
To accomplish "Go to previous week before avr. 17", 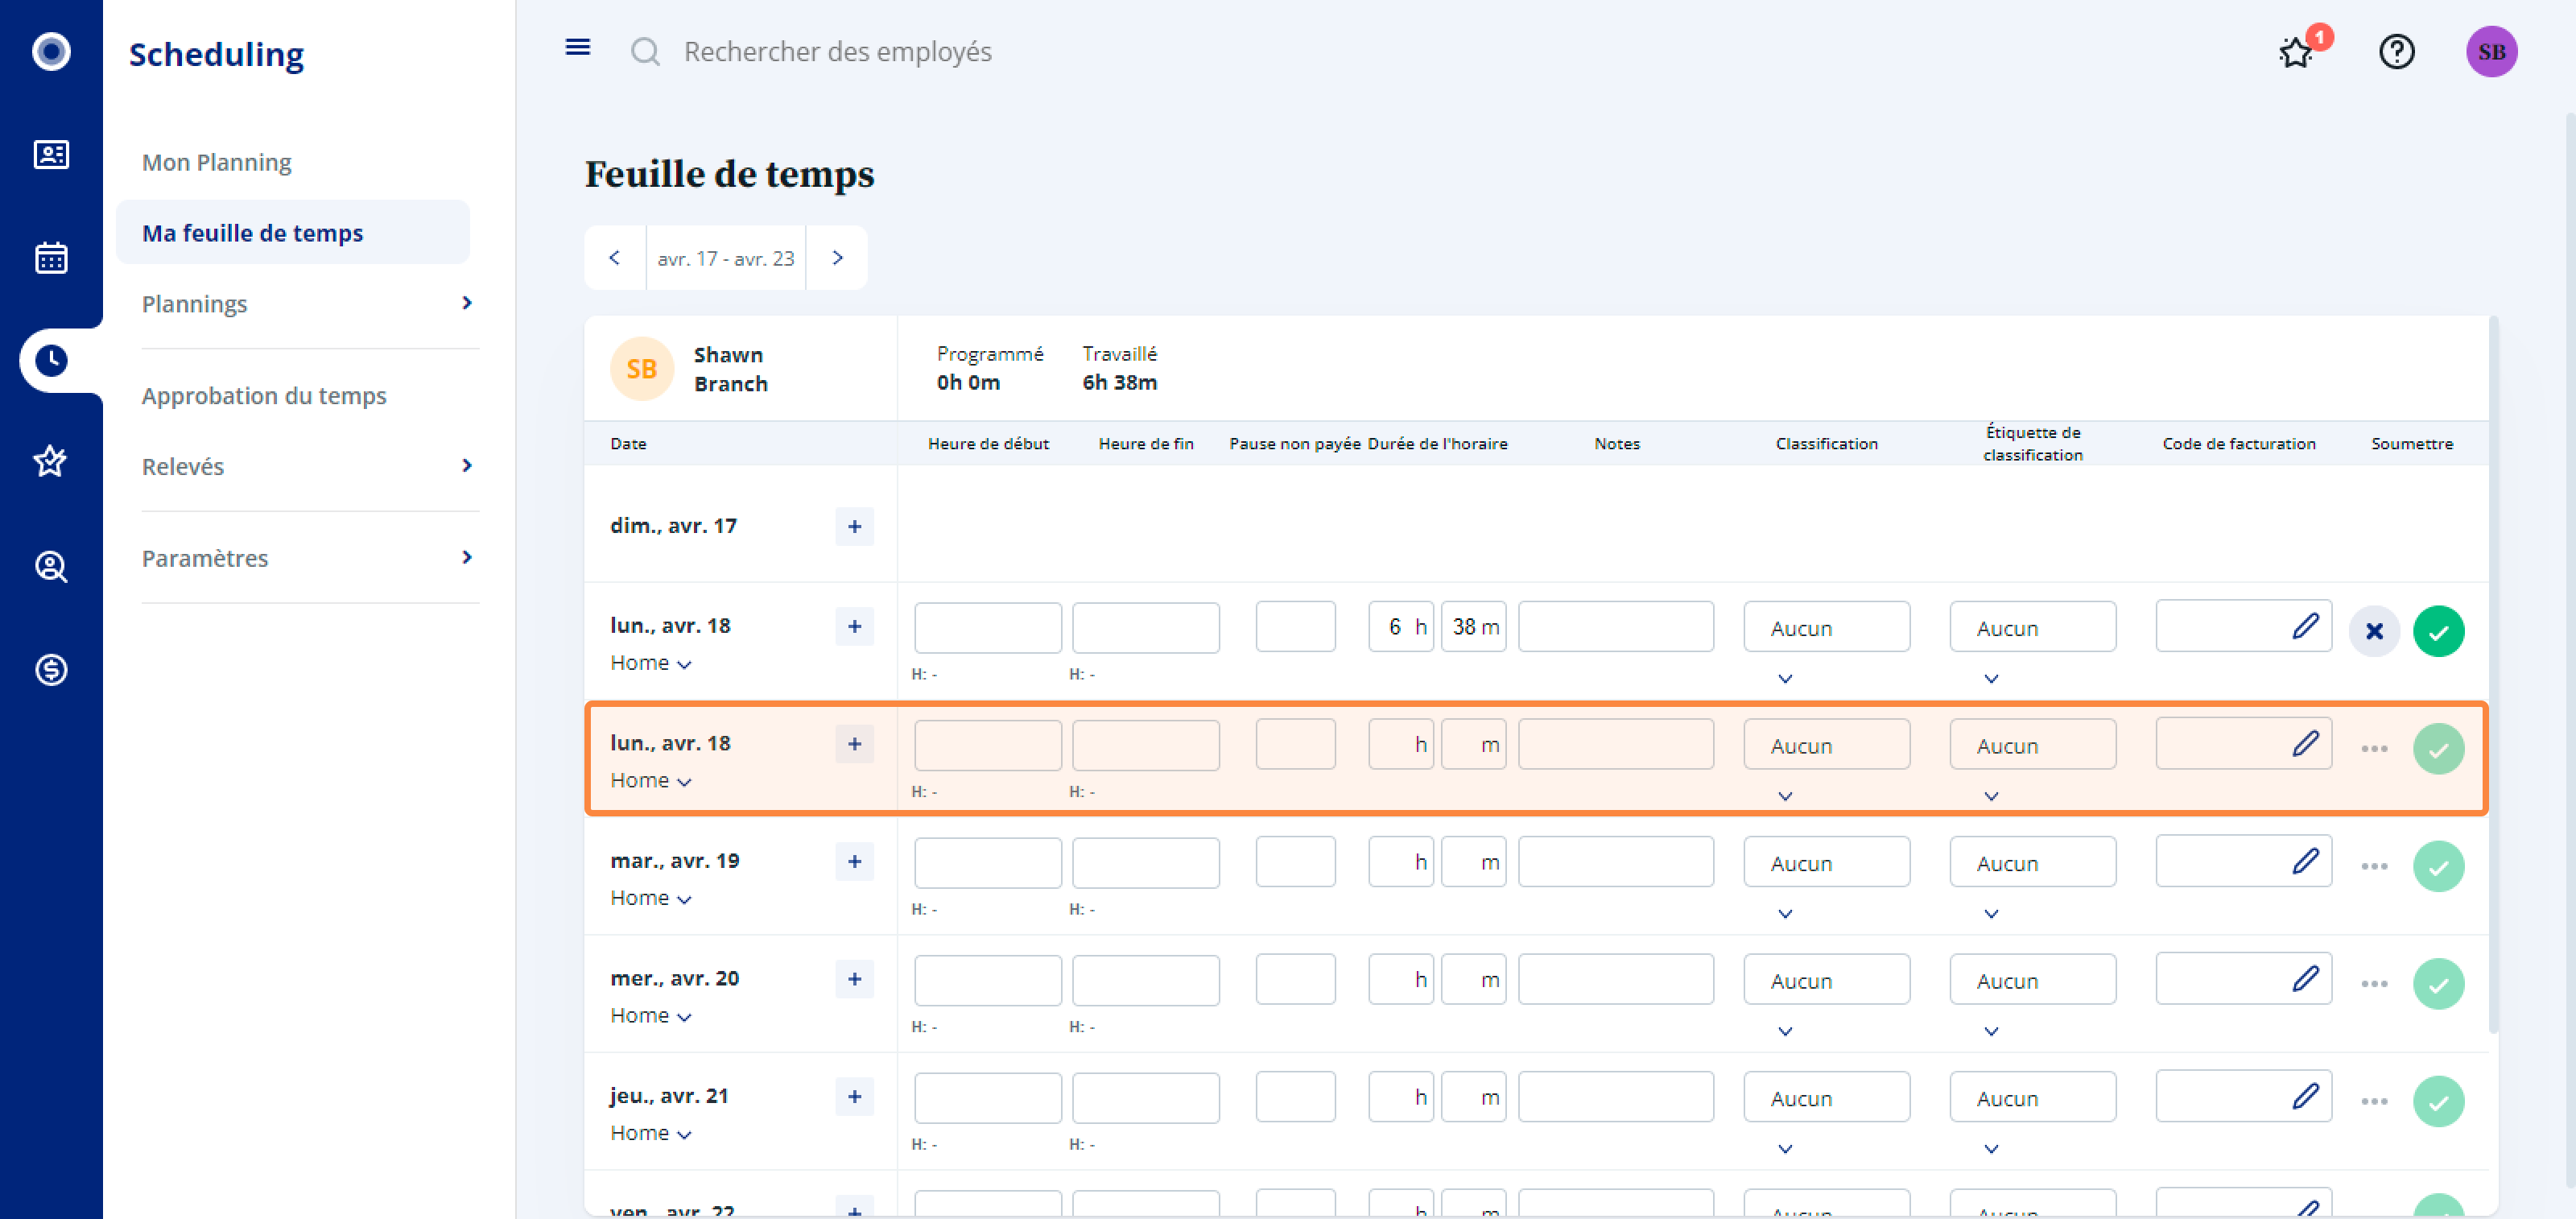I will pos(614,258).
